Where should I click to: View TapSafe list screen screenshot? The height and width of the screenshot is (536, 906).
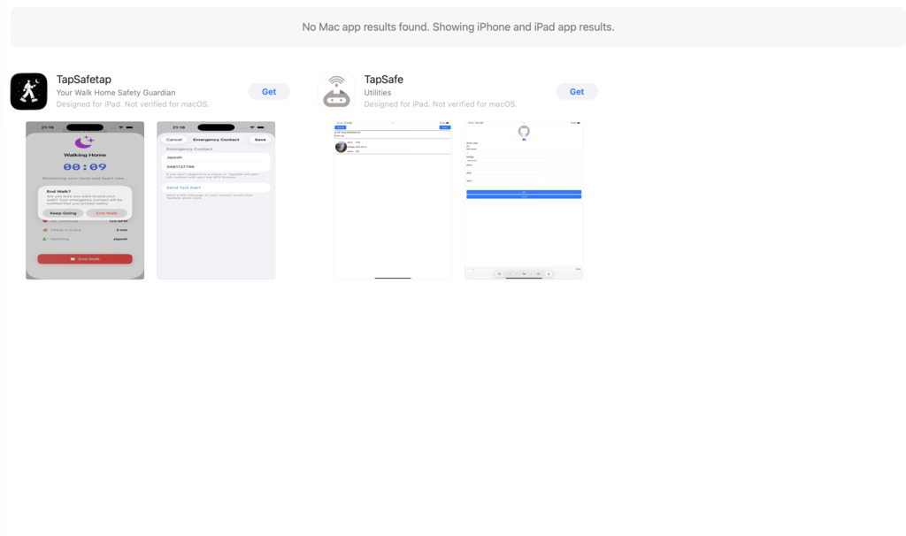[x=393, y=201]
